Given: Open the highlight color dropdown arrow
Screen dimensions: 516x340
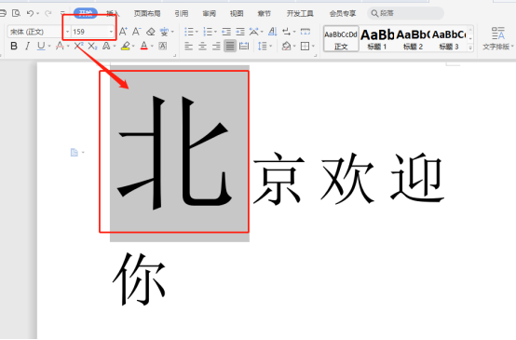Looking at the screenshot, I should [x=133, y=46].
